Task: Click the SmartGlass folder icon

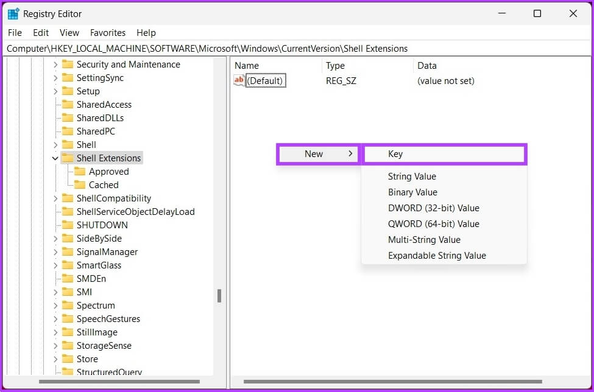Action: [x=68, y=265]
